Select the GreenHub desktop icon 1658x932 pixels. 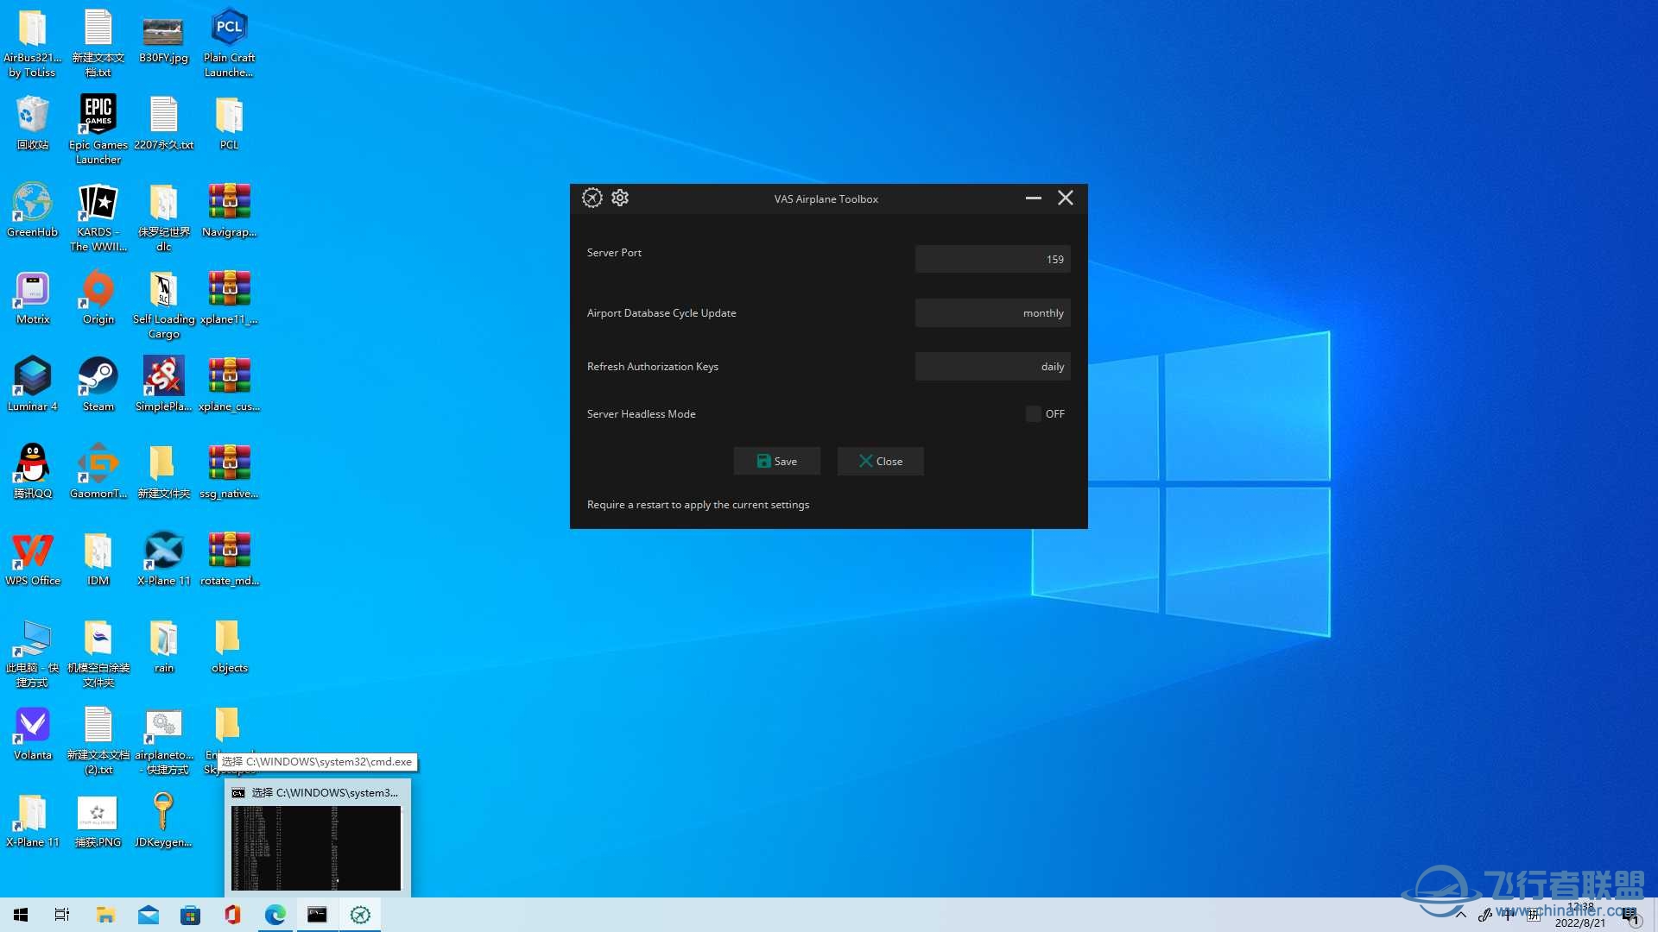pyautogui.click(x=33, y=211)
